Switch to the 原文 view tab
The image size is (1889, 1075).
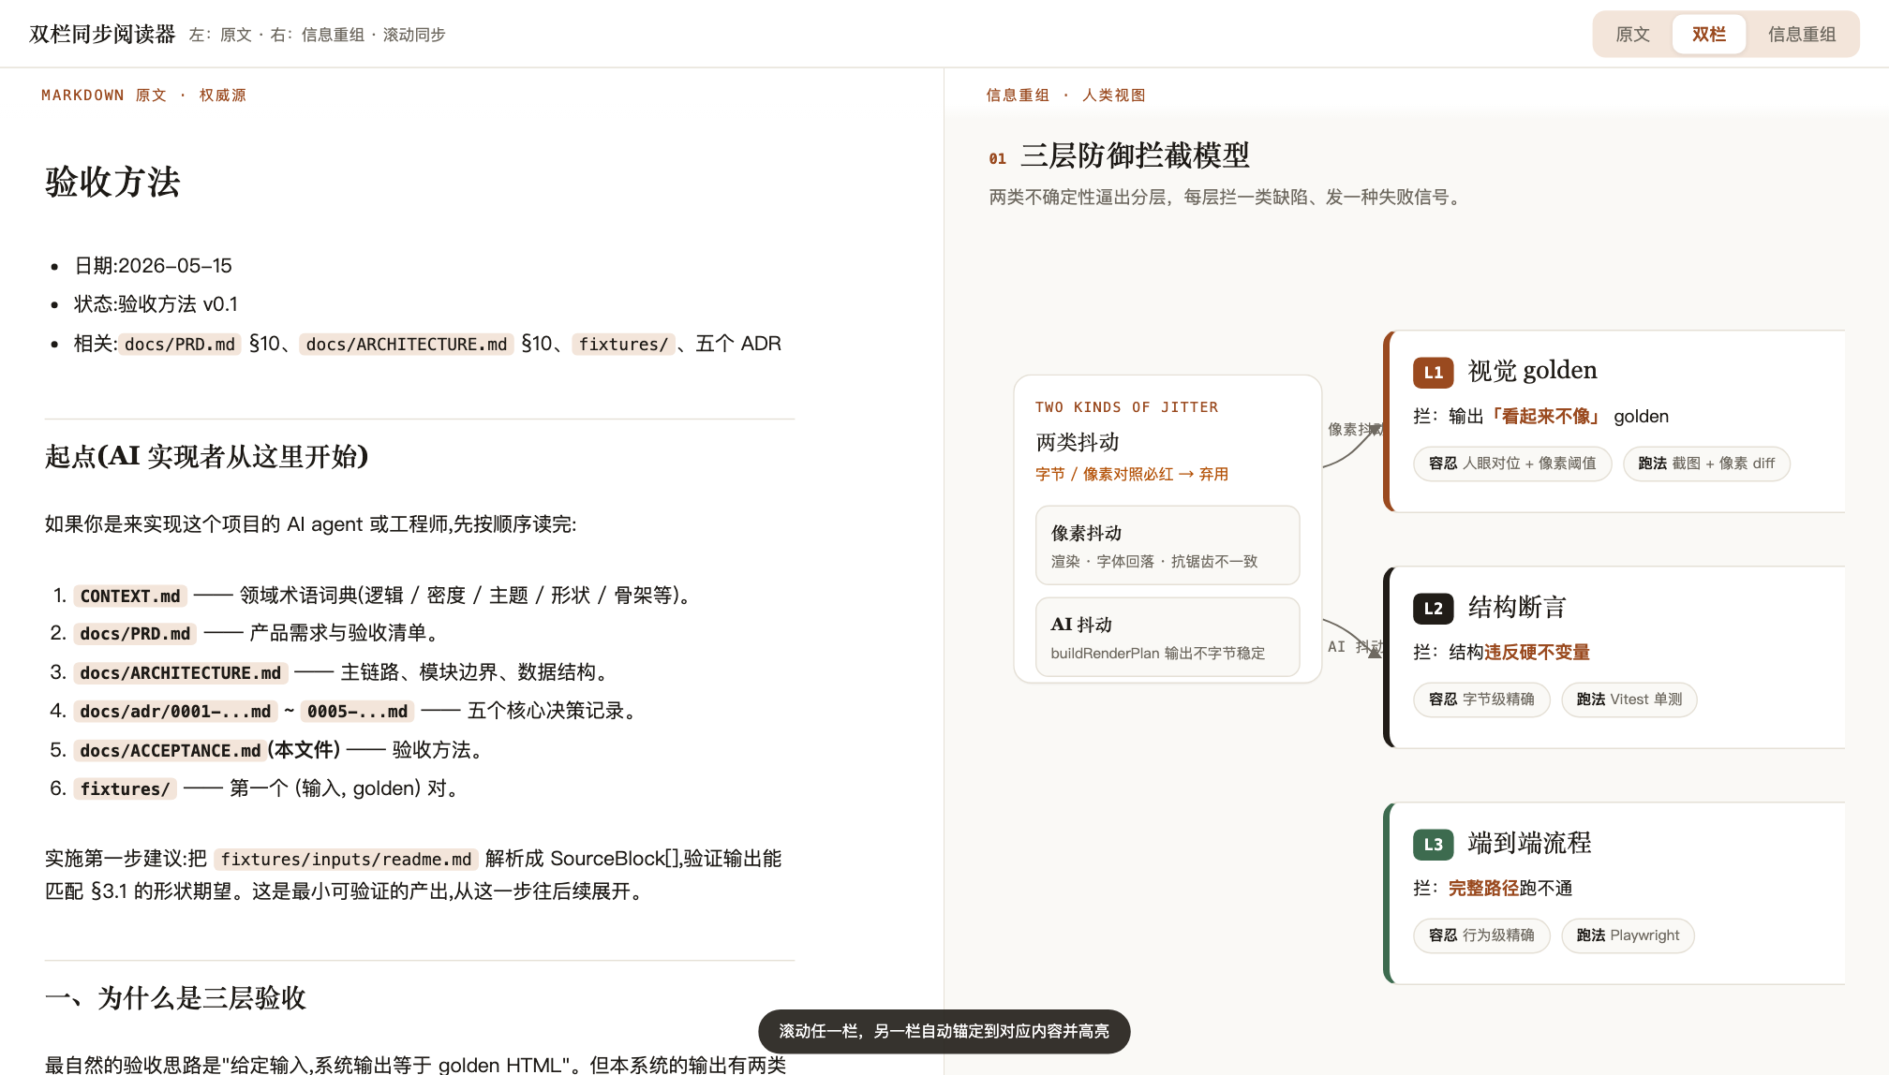(1632, 35)
